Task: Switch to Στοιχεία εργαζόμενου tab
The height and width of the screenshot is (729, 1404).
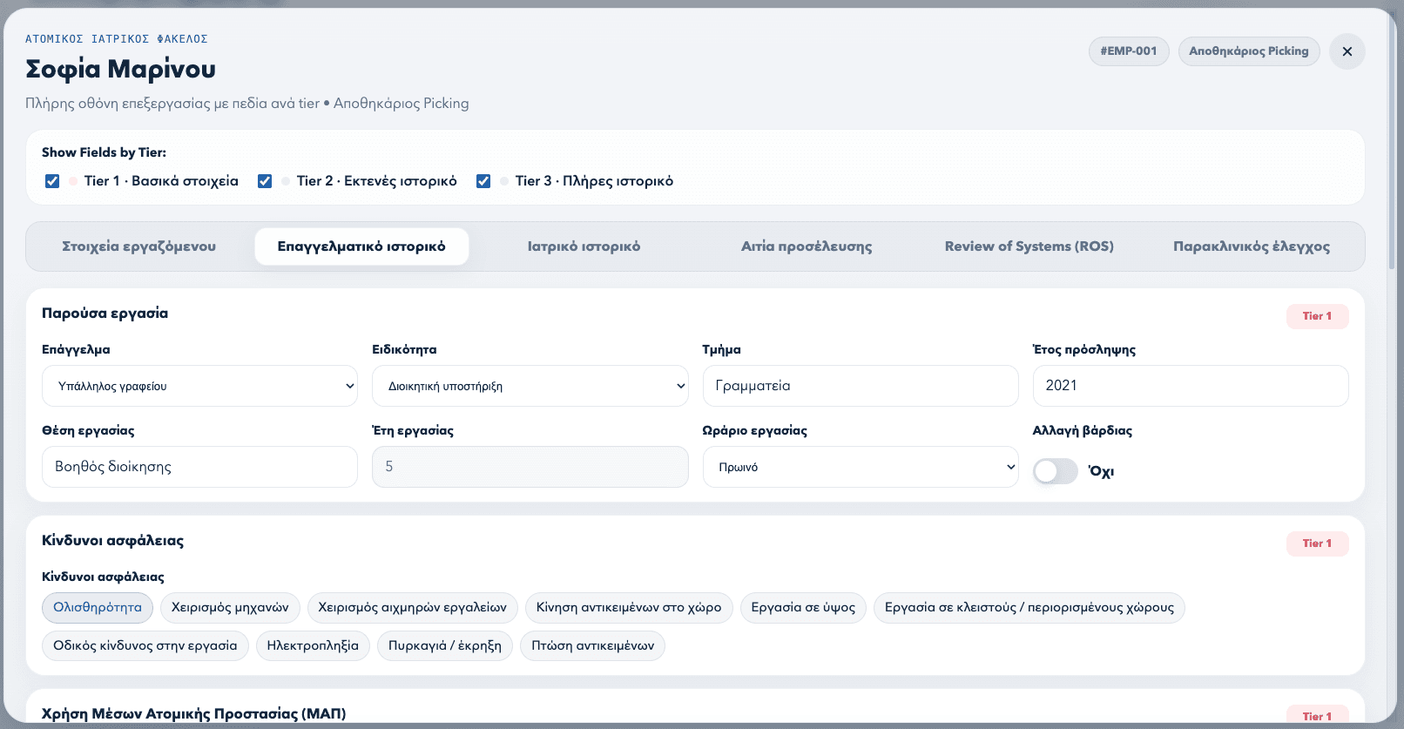Action: 139,246
